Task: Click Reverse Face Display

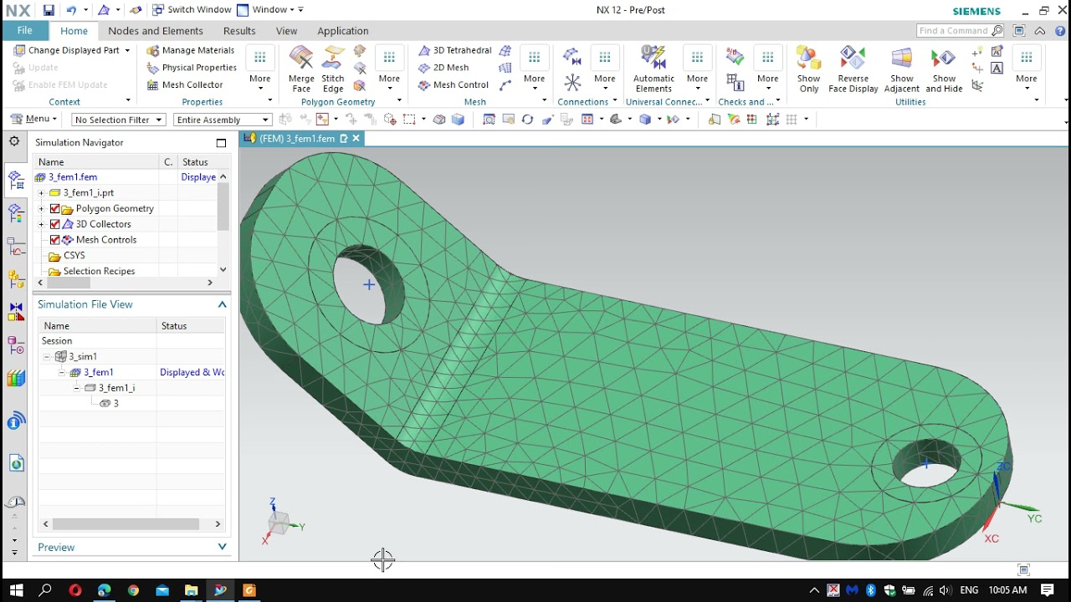Action: [x=853, y=69]
